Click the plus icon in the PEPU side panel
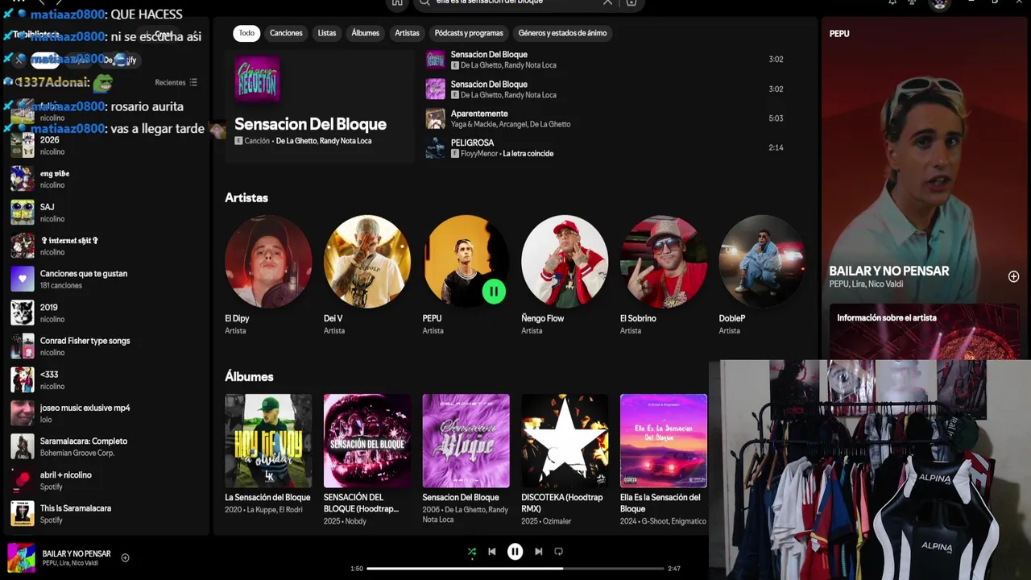 [1013, 276]
